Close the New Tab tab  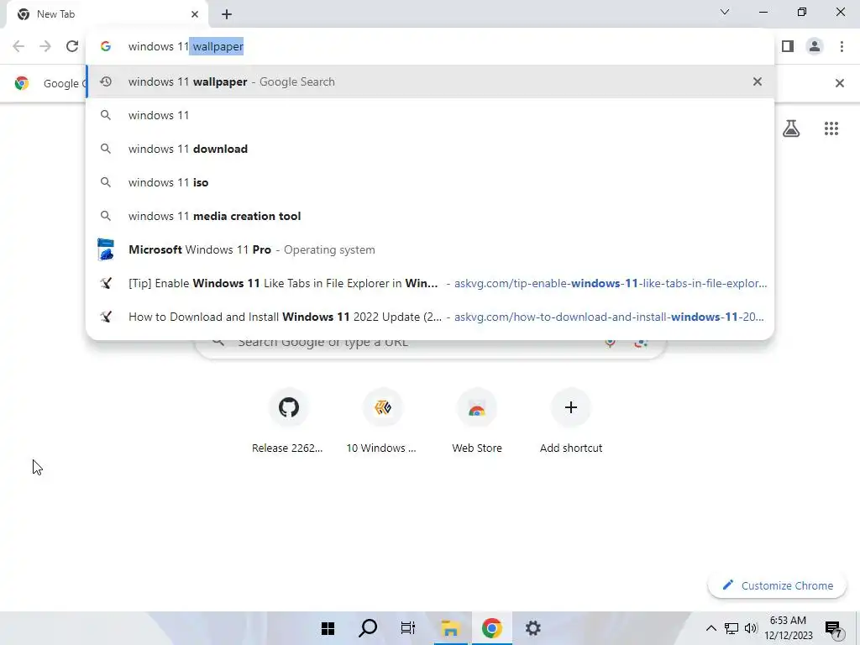195,14
